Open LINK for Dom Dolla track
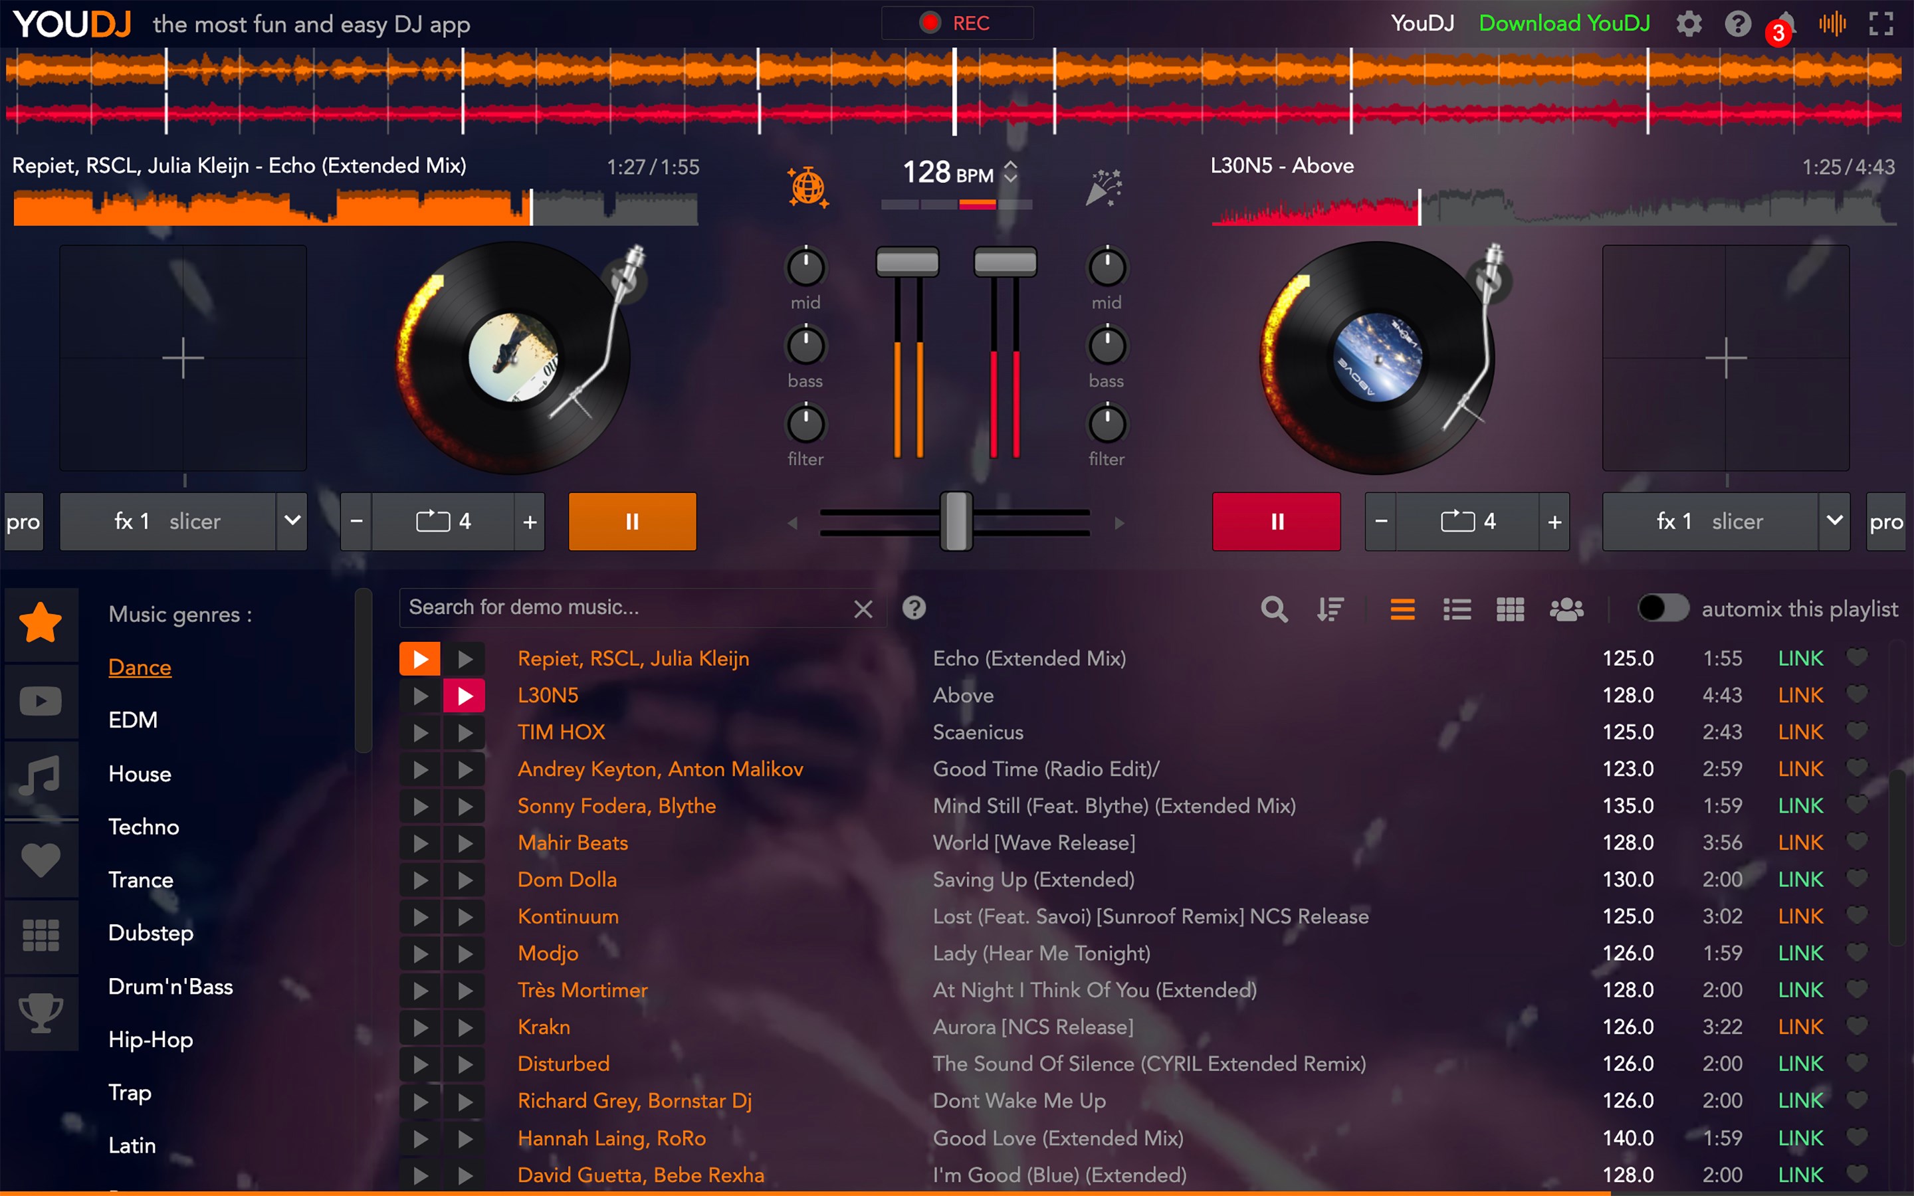Screen dimensions: 1914x1196 [x=1800, y=879]
